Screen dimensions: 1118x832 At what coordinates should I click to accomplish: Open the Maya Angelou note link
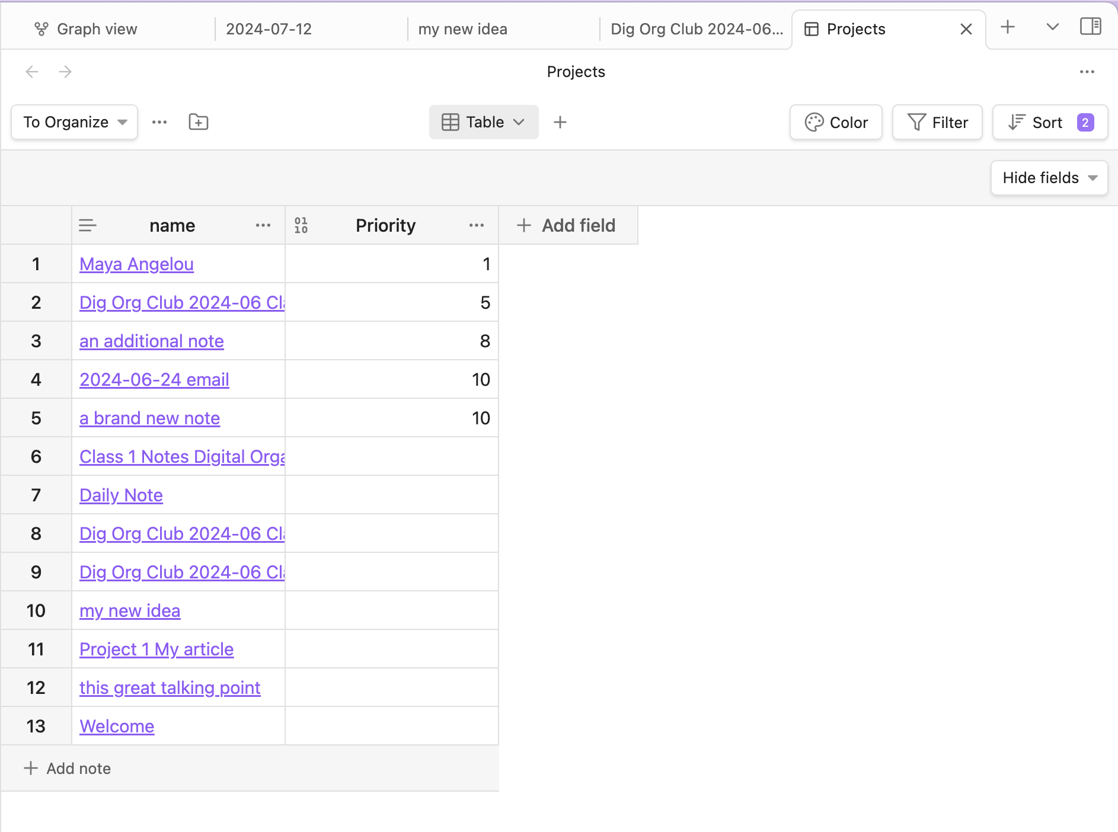pos(136,264)
